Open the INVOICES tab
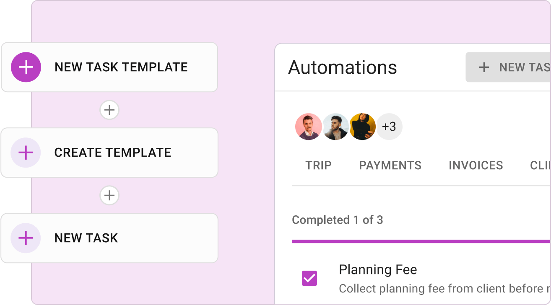This screenshot has height=305, width=551. (x=476, y=165)
